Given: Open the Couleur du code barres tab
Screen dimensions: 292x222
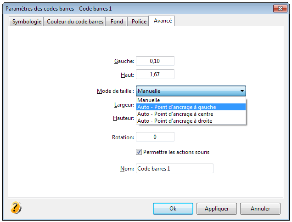Looking at the screenshot, I should [74, 22].
